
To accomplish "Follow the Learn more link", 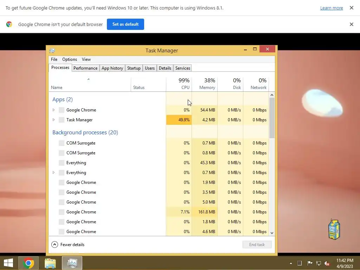I will 332,8.
